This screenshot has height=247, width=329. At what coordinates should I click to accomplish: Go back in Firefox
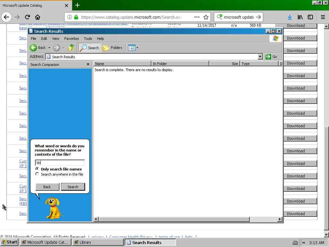point(6,17)
